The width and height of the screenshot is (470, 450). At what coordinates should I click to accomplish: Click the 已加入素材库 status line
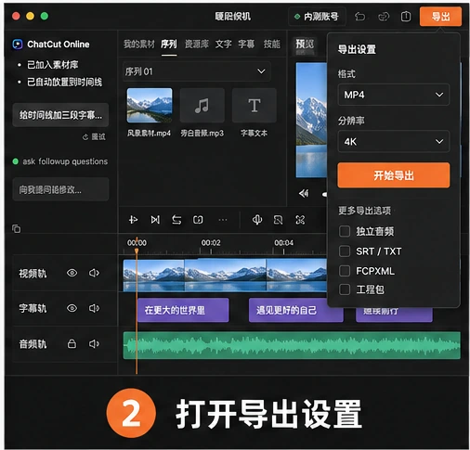pyautogui.click(x=53, y=65)
